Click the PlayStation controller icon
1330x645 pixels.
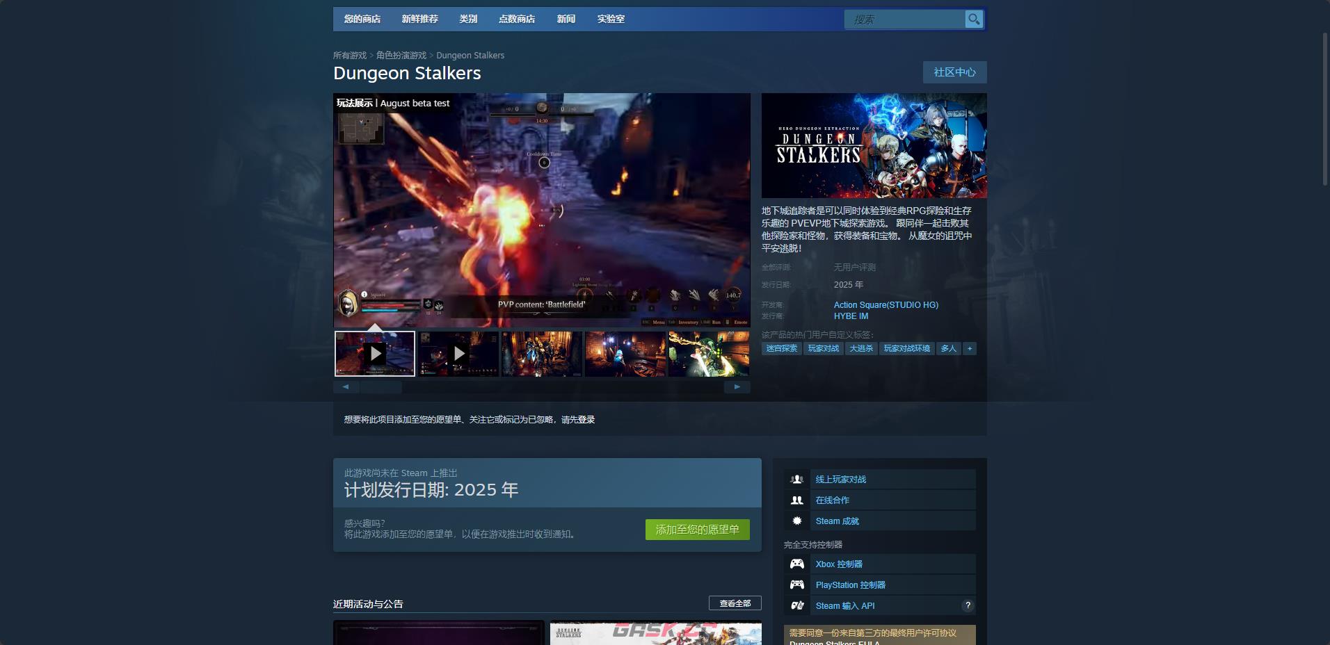797,585
